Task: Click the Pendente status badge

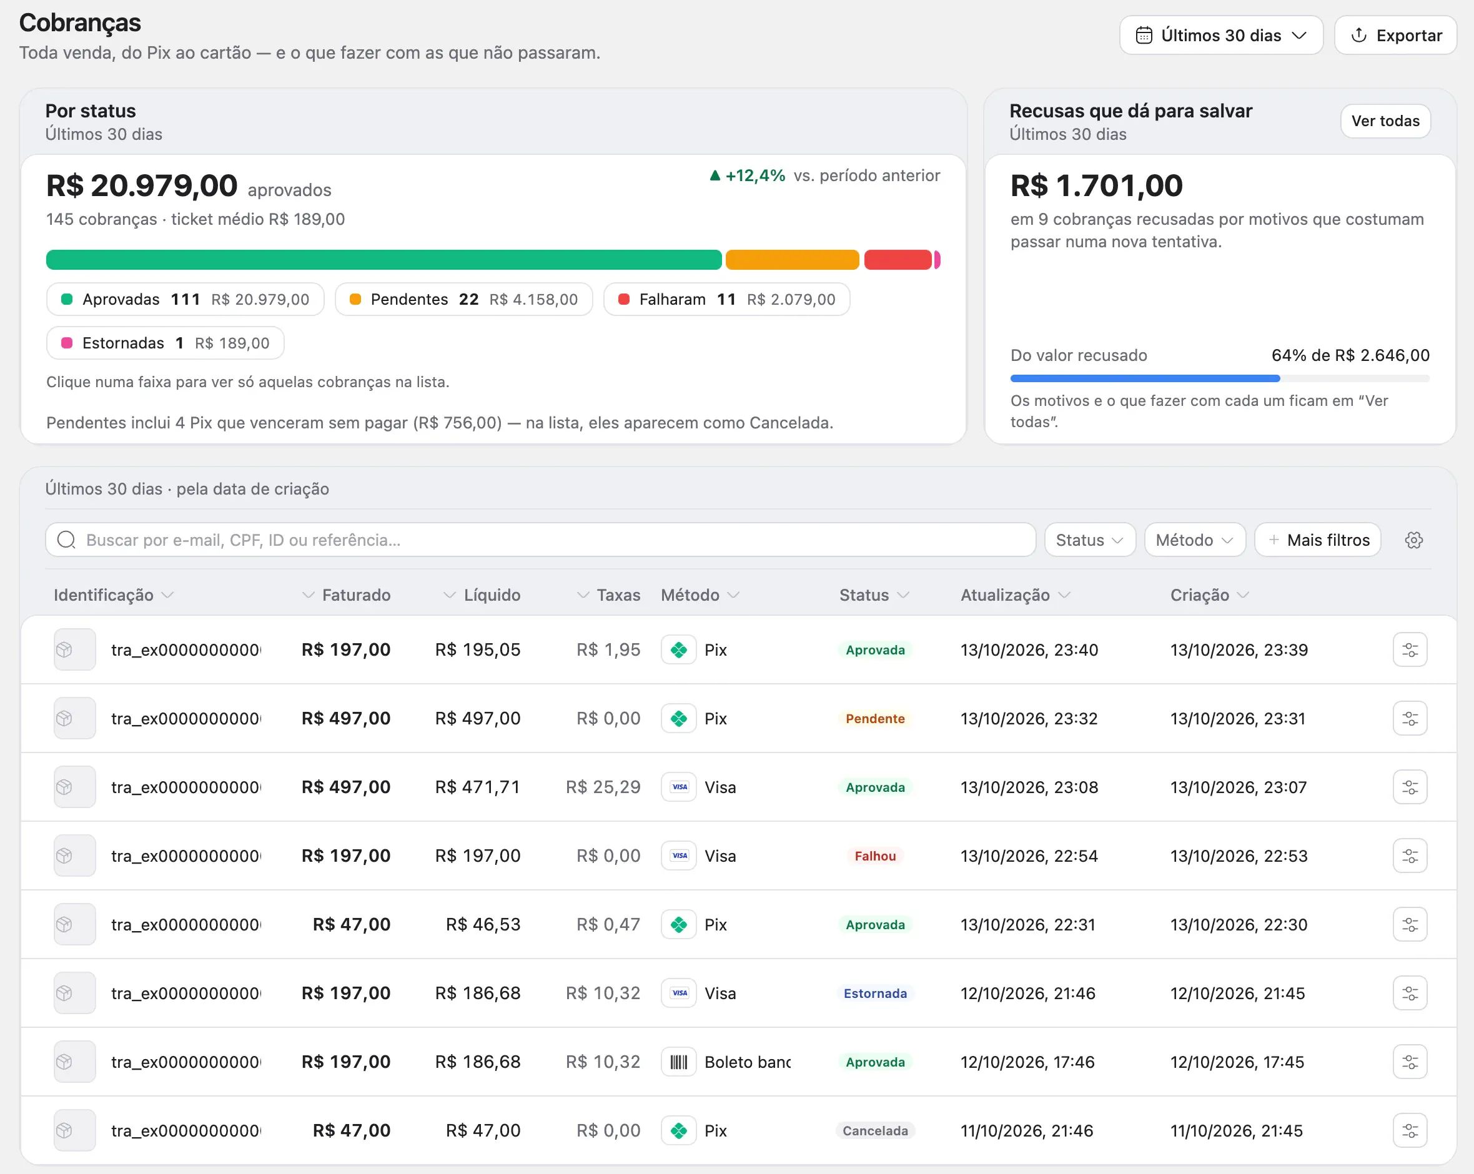Action: [875, 719]
